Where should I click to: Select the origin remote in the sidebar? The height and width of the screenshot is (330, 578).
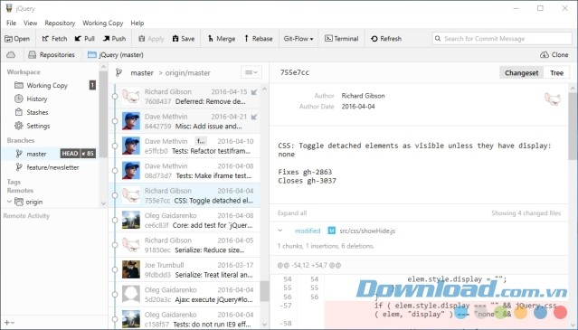(x=33, y=202)
